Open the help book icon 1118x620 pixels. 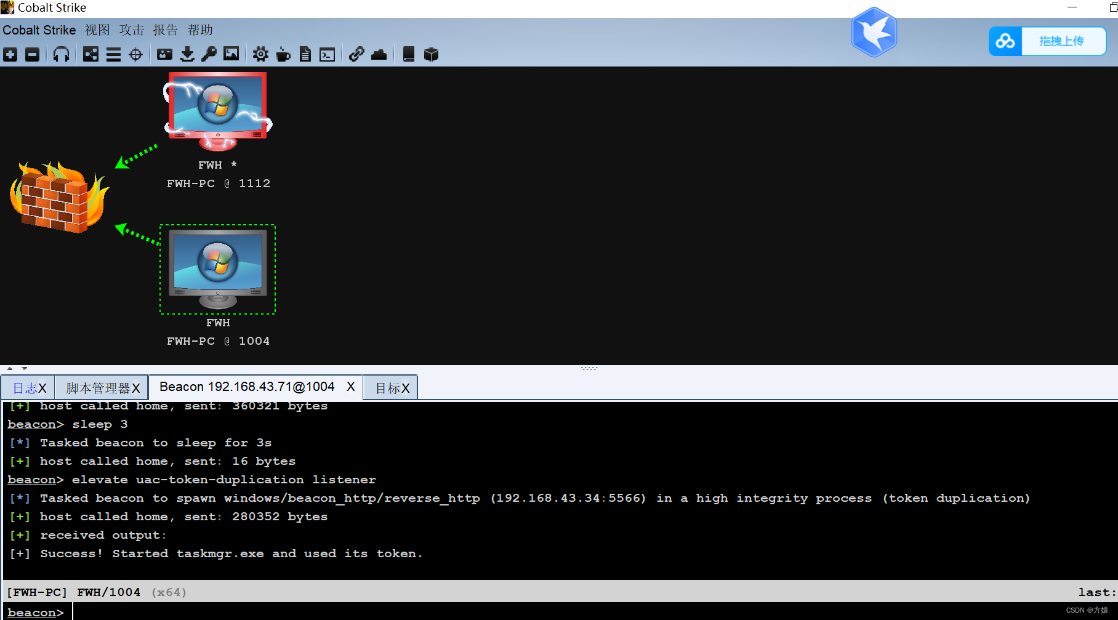pos(408,55)
